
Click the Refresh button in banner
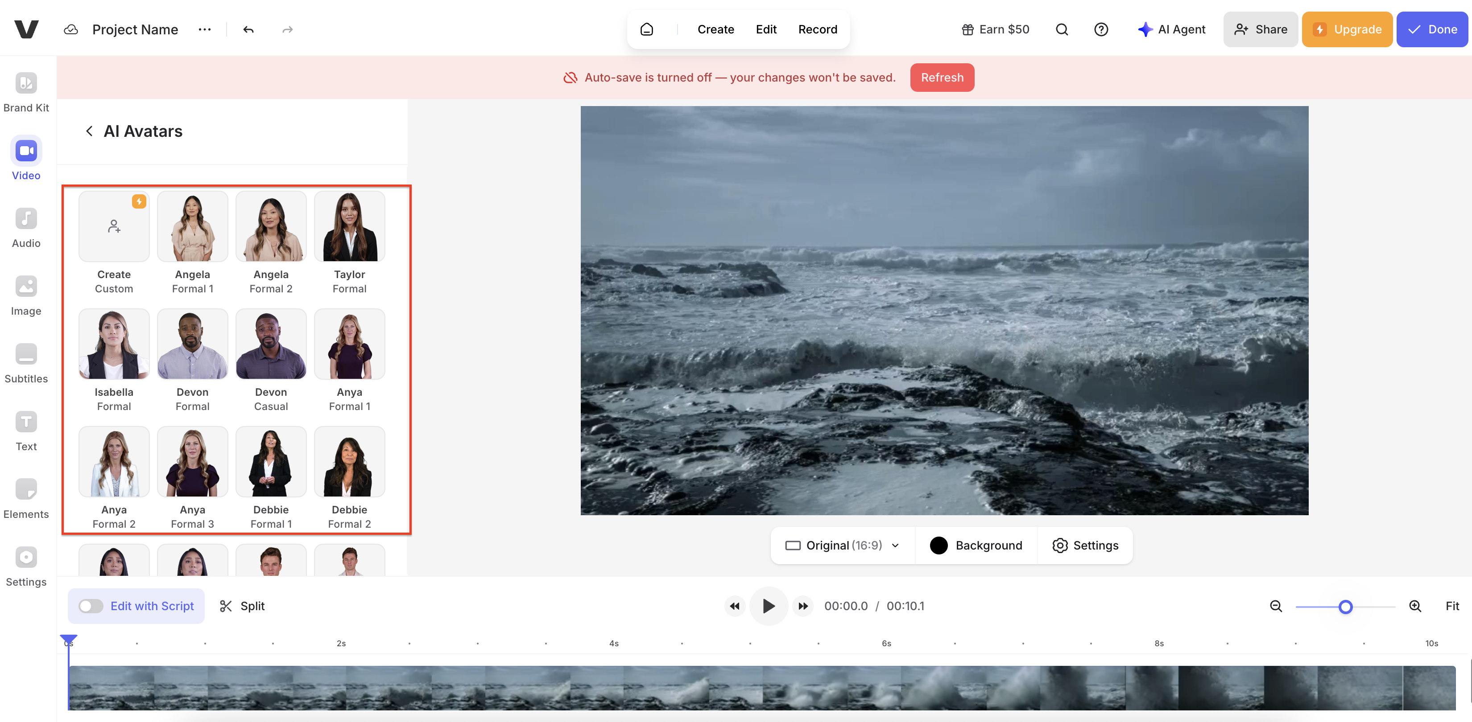[x=942, y=78]
